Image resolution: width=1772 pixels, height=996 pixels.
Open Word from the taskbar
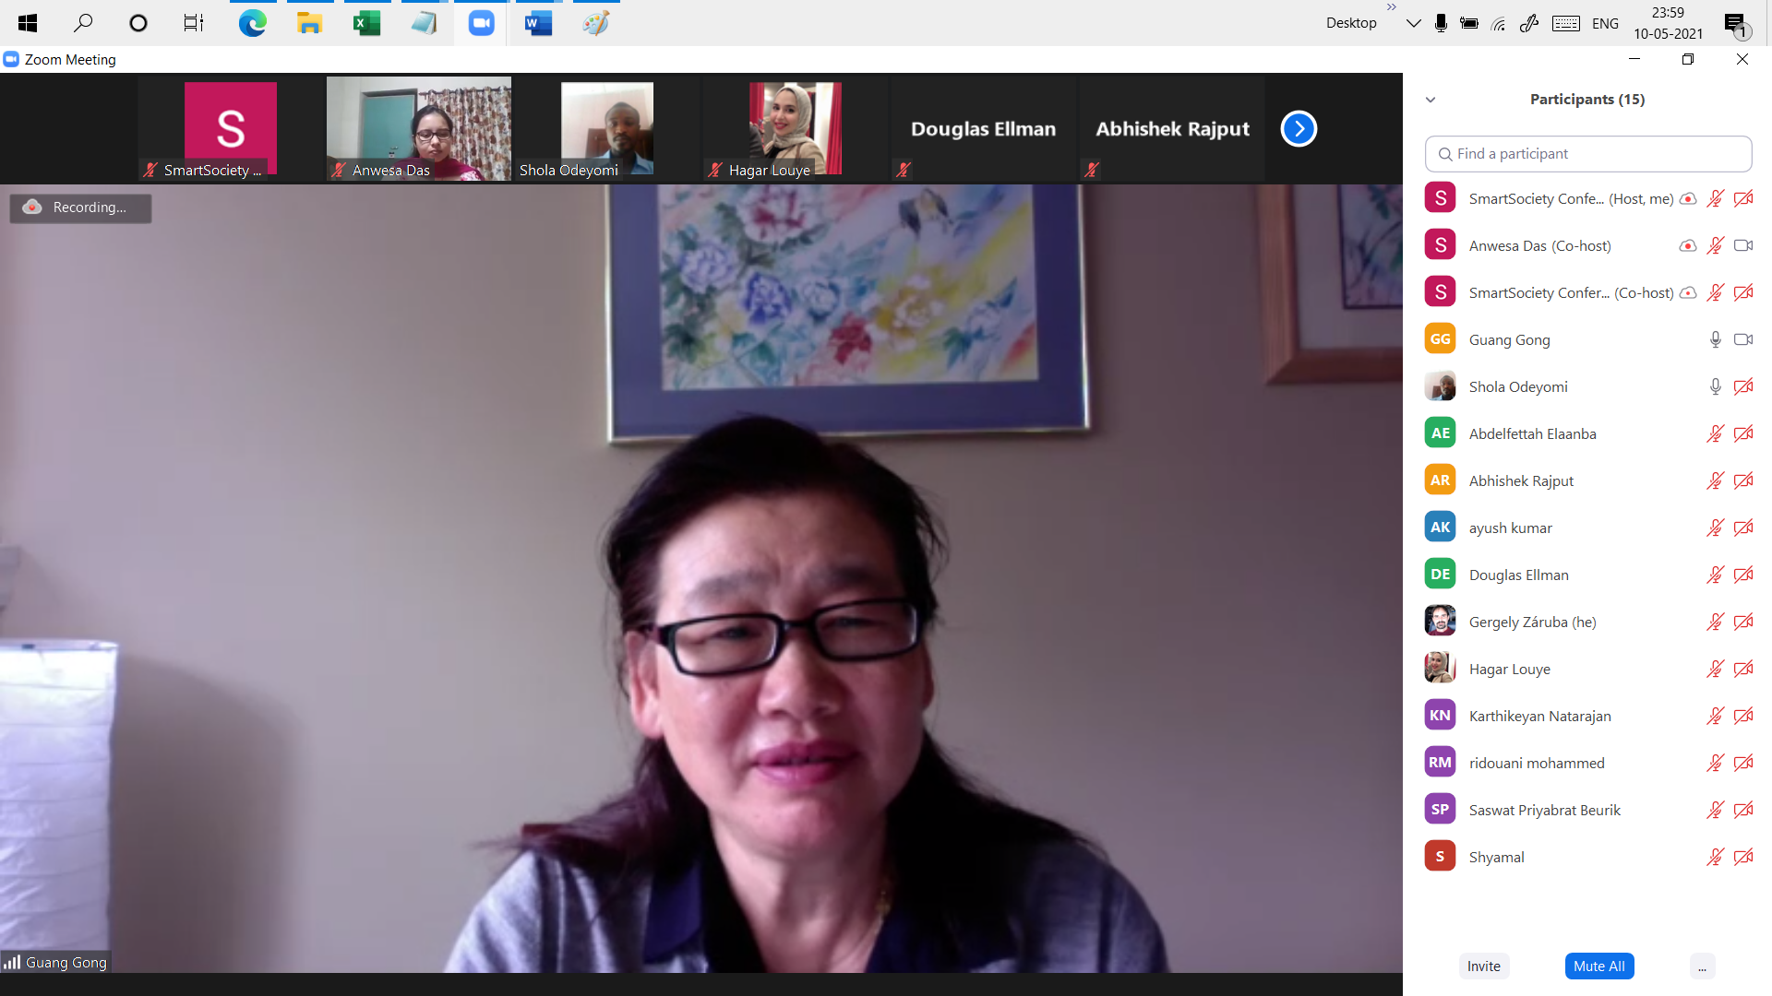click(x=538, y=23)
